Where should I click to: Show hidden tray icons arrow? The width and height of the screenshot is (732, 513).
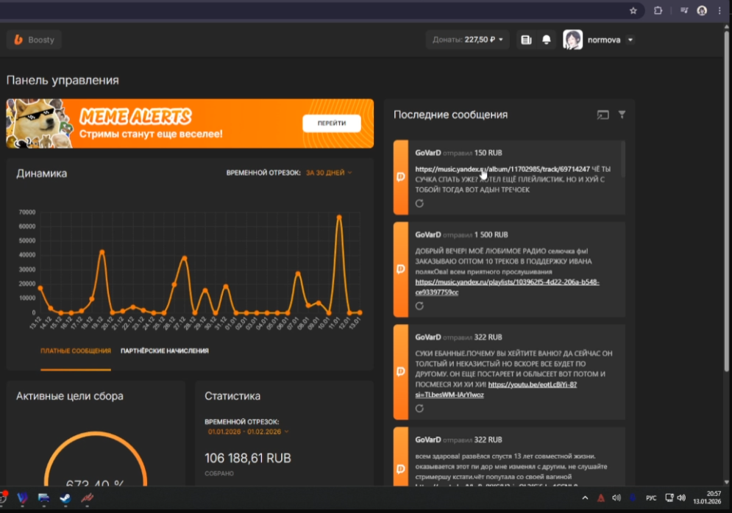585,498
